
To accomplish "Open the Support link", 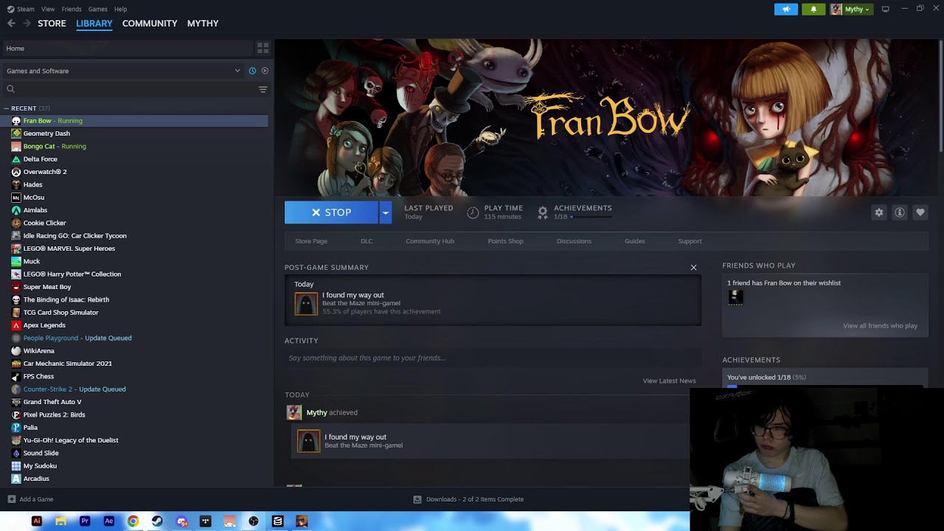I will coord(690,241).
